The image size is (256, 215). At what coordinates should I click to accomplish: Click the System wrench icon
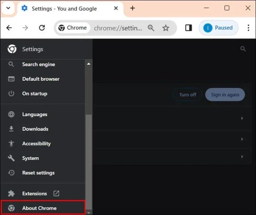pos(11,158)
